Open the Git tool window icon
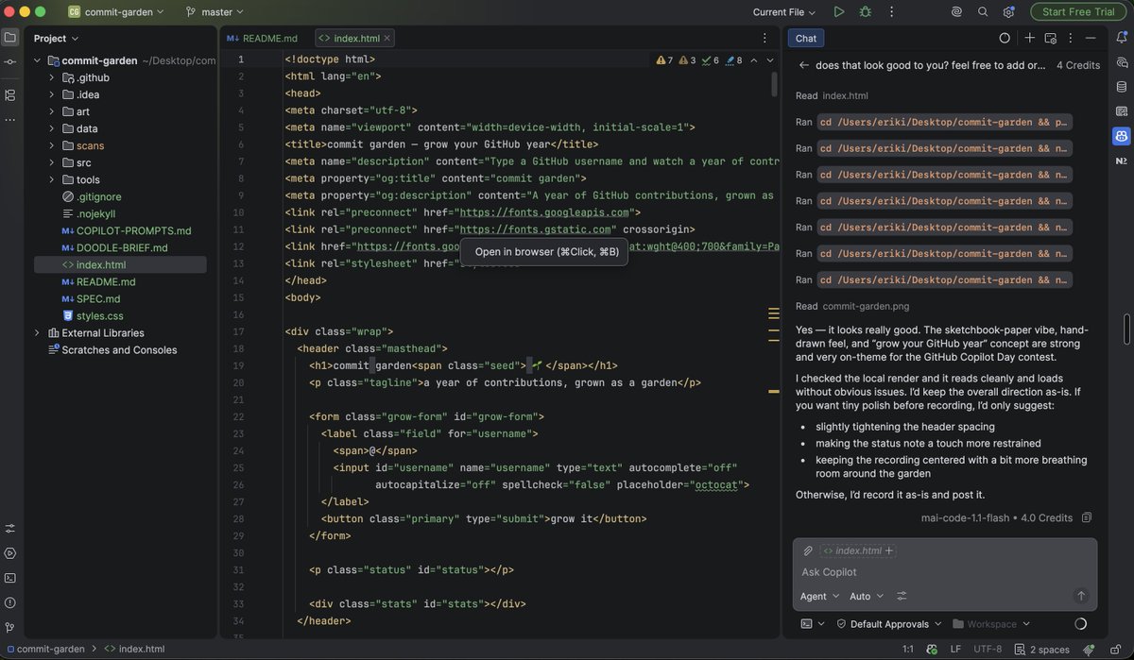Screen dimensions: 1134x660 [10, 627]
